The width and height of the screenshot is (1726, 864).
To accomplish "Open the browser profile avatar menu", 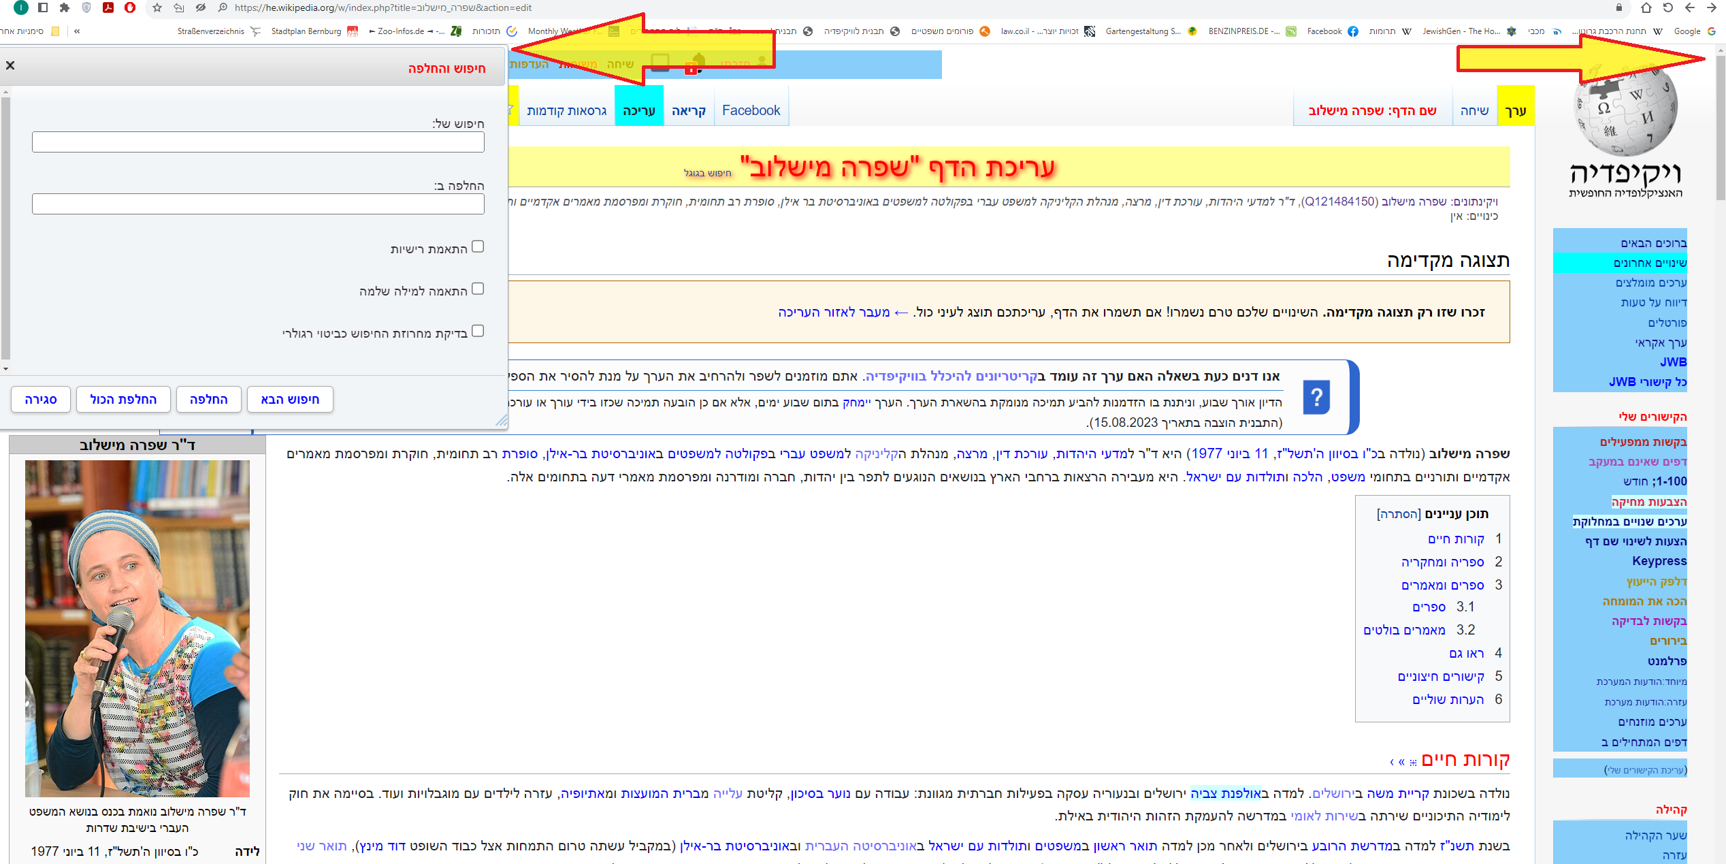I will coord(22,7).
